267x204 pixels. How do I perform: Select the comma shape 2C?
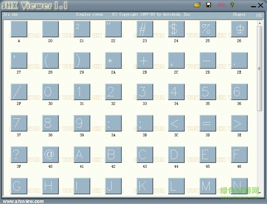(x=176, y=60)
